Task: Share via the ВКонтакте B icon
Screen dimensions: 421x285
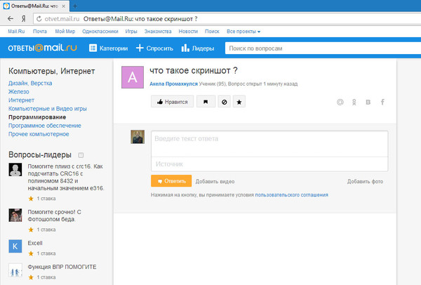Action: tap(368, 102)
